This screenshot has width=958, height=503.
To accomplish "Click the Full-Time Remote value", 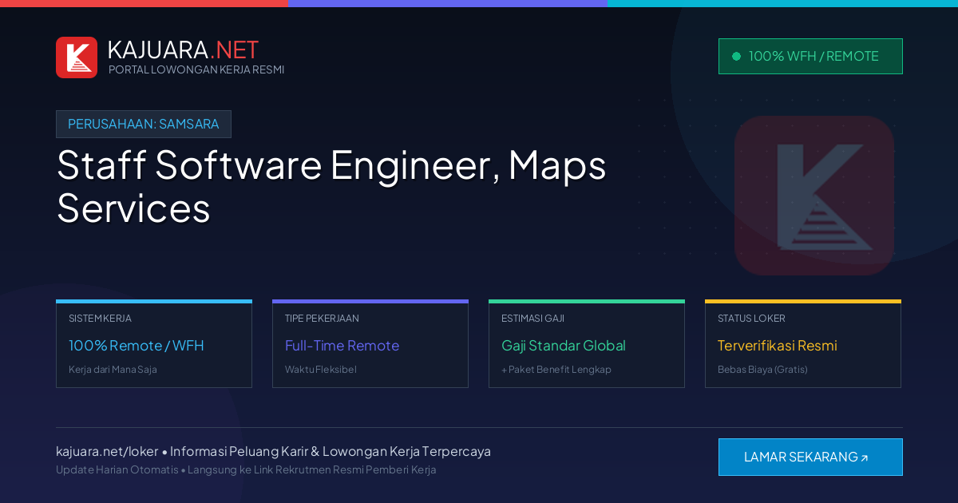I will (342, 346).
